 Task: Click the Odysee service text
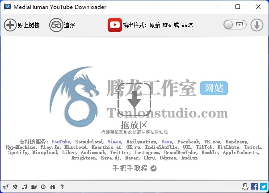(x=168, y=158)
